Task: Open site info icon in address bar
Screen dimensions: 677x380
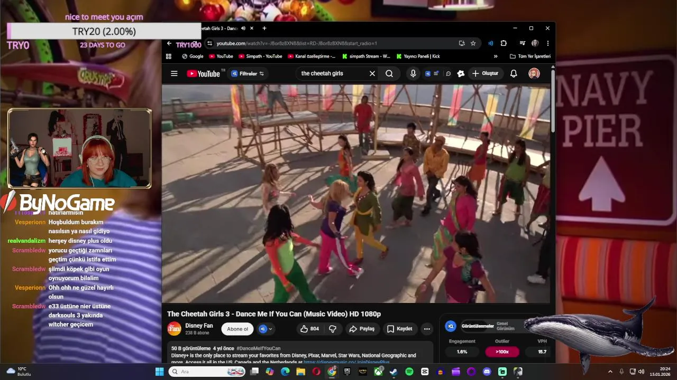Action: 210,43
